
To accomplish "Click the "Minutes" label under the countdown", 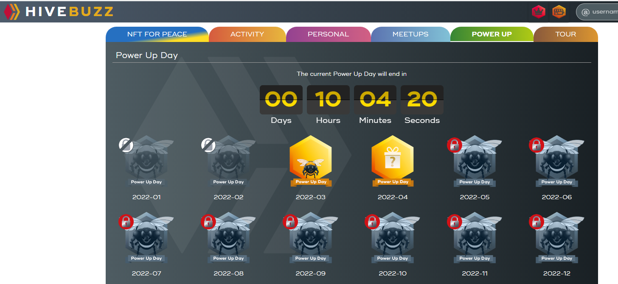I will click(375, 120).
